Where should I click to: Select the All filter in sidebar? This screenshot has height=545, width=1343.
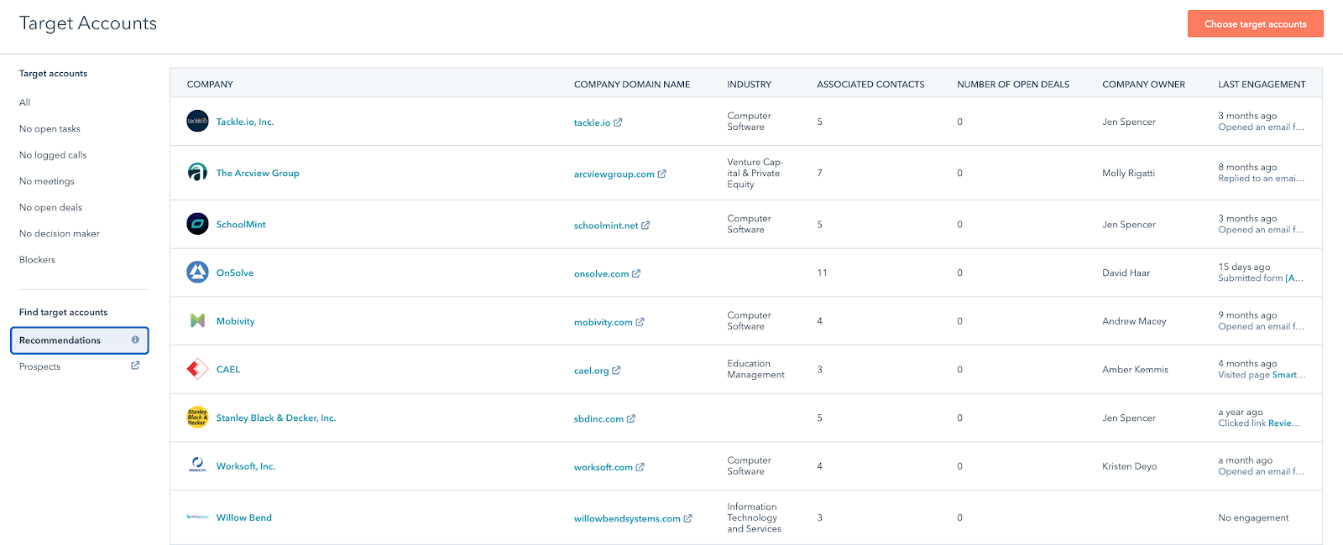(x=25, y=102)
